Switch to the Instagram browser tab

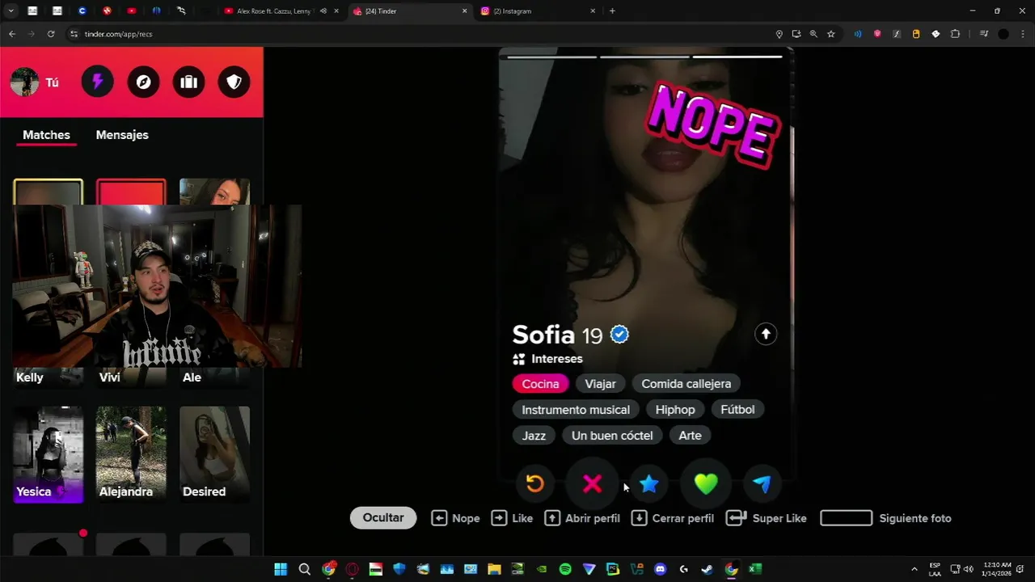(538, 11)
